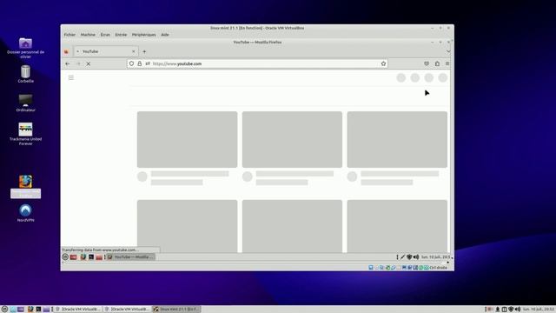The image size is (556, 313).
Task: Open Firefox extensions icon
Action: [437, 63]
